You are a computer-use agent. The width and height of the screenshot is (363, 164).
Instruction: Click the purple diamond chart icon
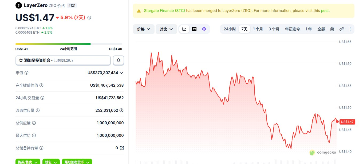[204, 29]
